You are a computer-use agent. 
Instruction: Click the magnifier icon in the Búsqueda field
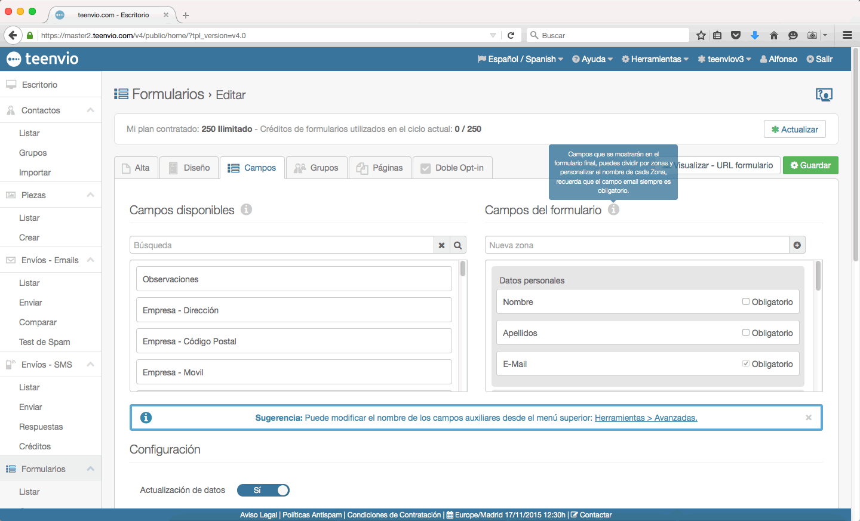(x=457, y=245)
